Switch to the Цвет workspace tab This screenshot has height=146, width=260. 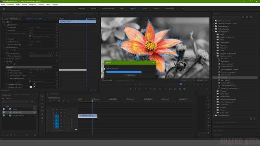(x=122, y=9)
